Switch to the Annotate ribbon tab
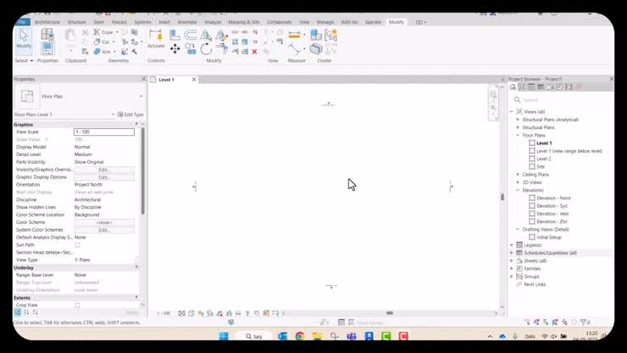627x353 pixels. [x=186, y=22]
